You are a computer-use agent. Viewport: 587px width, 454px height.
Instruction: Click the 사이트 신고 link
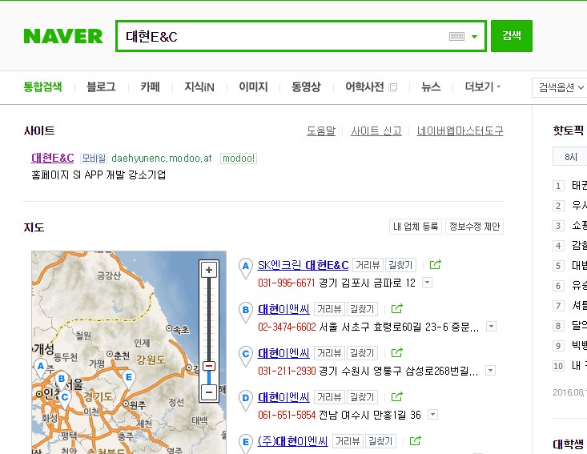(376, 131)
